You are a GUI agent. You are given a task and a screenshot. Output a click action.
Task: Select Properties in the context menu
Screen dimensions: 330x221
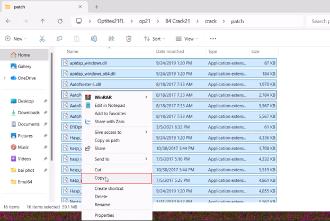[x=104, y=215]
